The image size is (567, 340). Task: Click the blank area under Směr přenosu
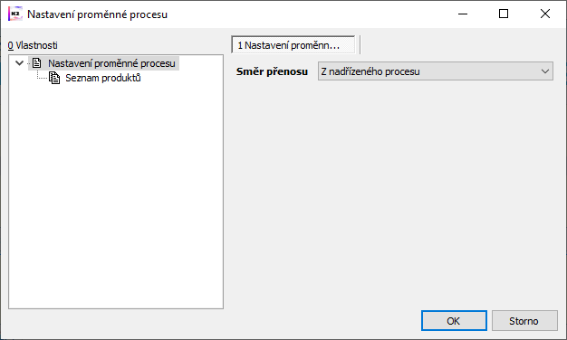click(394, 192)
